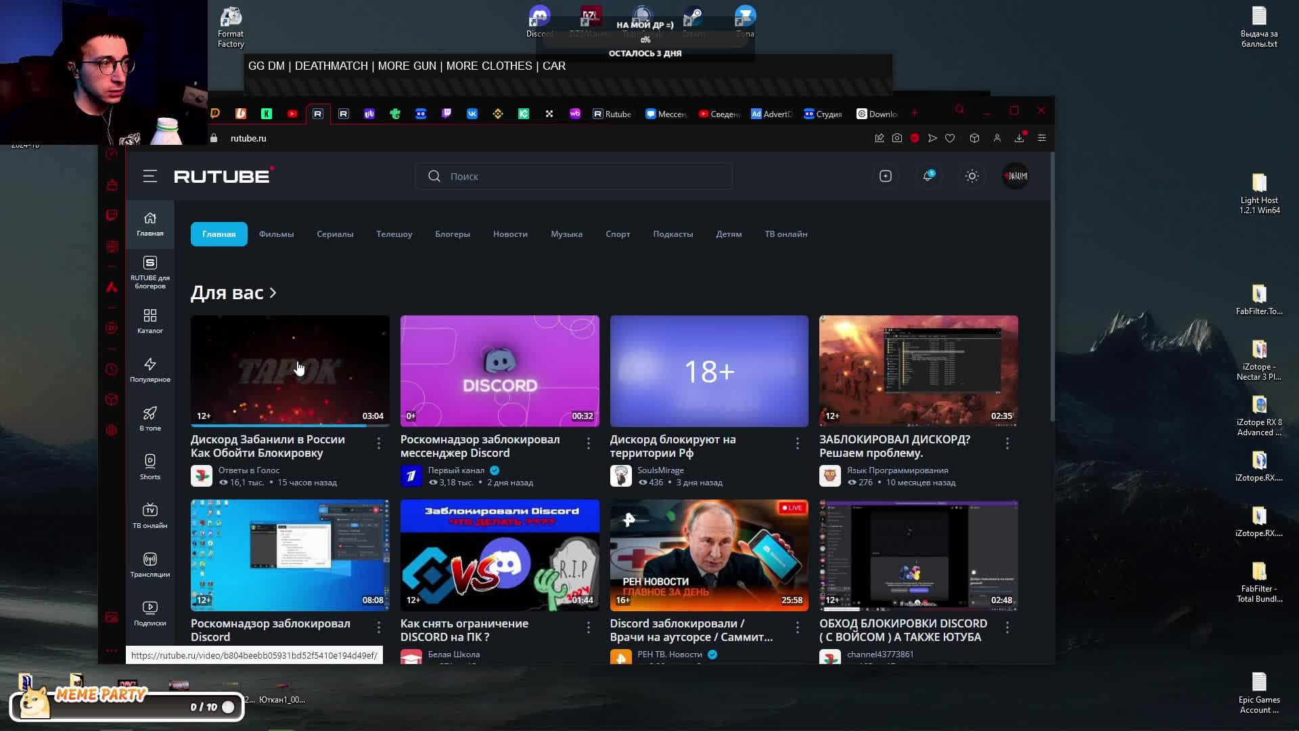The image size is (1299, 731).
Task: Open RUTUBE для блогеров sidebar item
Action: pyautogui.click(x=150, y=272)
